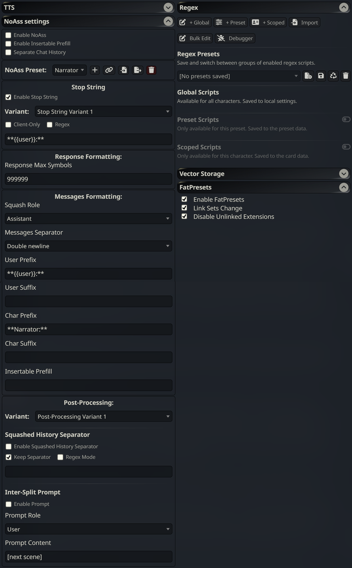
Task: Open the Squash Role dropdown
Action: pos(88,219)
